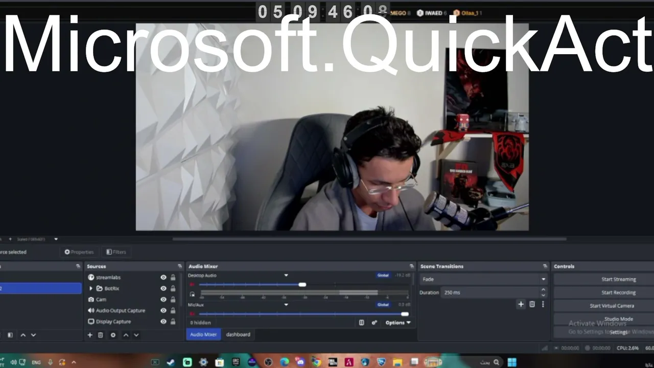
Task: Click Mic/Aux volume slider handle
Action: tap(405, 314)
